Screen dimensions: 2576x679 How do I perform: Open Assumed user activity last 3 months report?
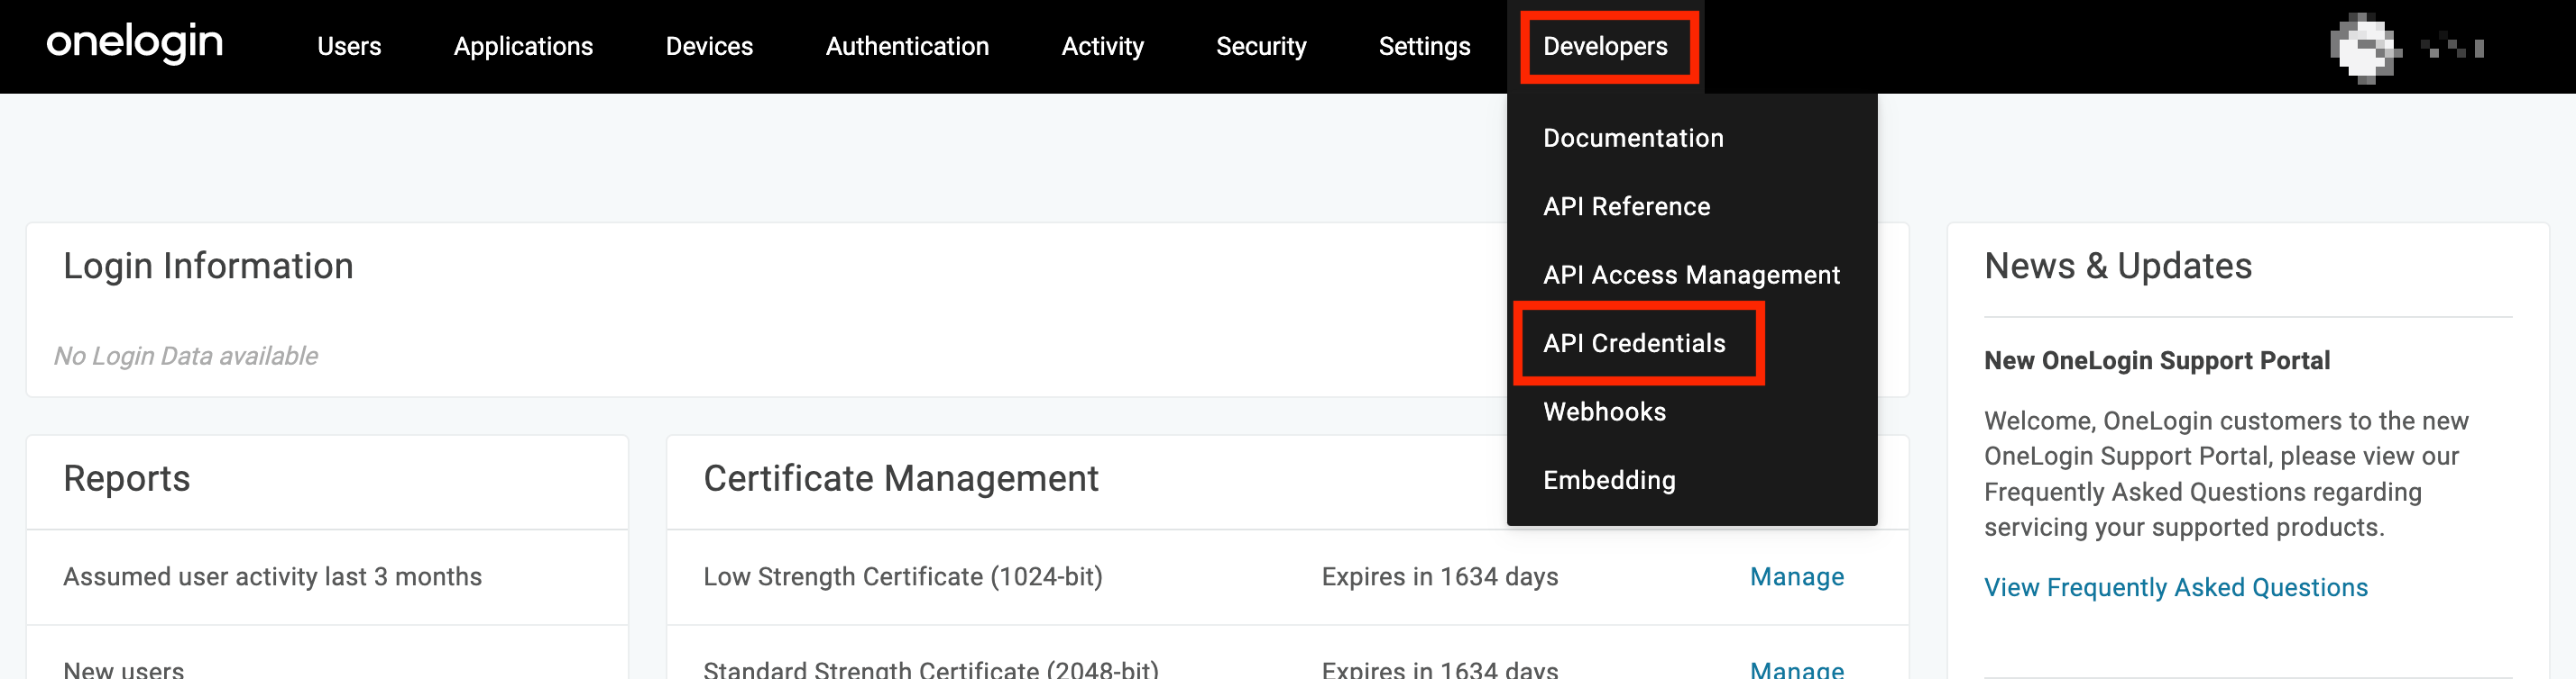272,577
